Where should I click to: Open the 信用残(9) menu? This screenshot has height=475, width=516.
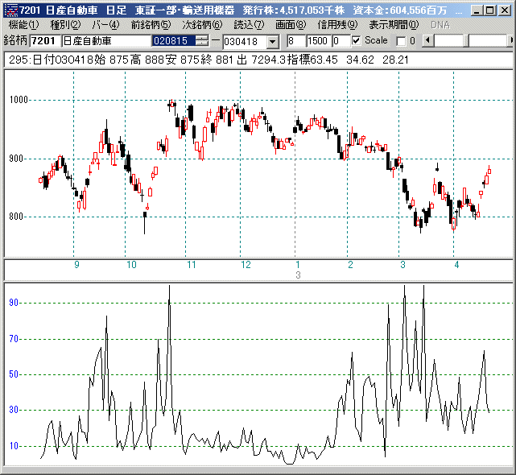[x=337, y=25]
